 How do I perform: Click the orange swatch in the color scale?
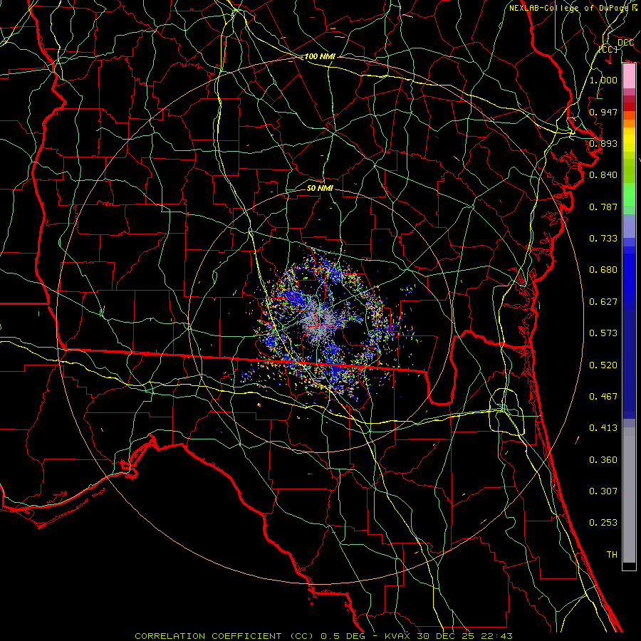tap(629, 123)
